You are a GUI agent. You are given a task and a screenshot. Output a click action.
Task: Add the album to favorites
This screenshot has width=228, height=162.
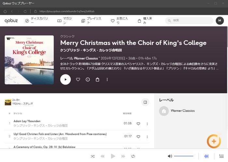(x=78, y=79)
